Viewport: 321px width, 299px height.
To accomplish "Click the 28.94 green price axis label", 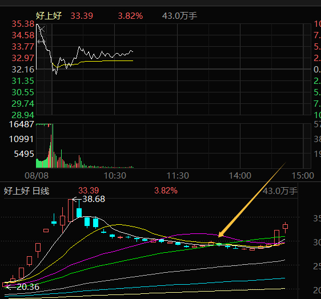I will [x=23, y=115].
